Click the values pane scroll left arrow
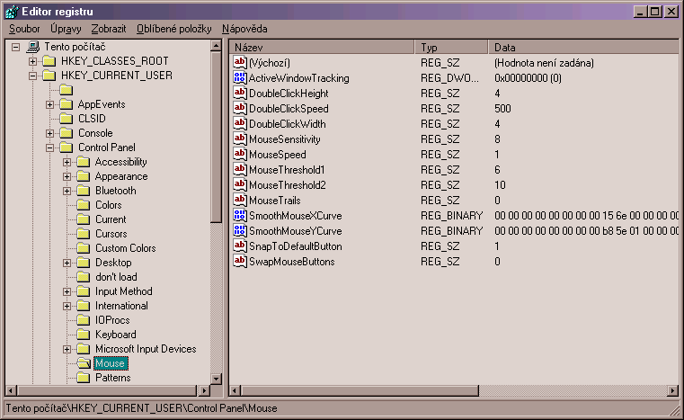 [x=235, y=390]
